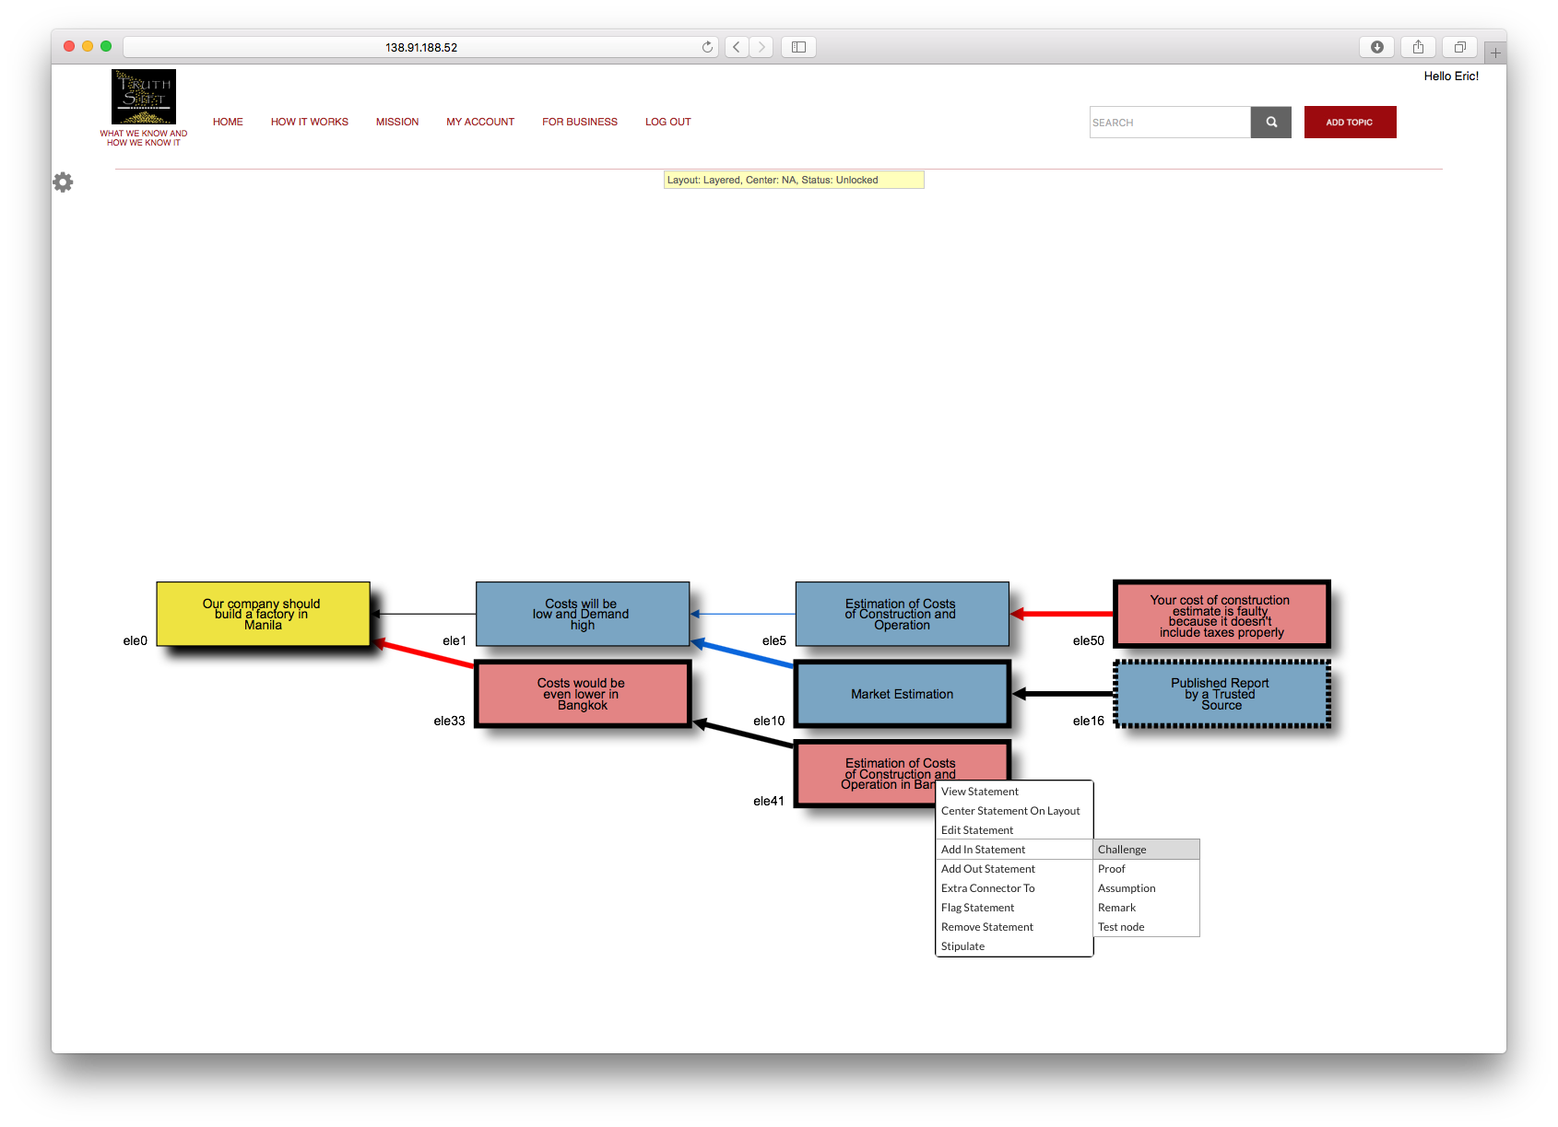
Task: Open the settings gear icon
Action: 63,182
